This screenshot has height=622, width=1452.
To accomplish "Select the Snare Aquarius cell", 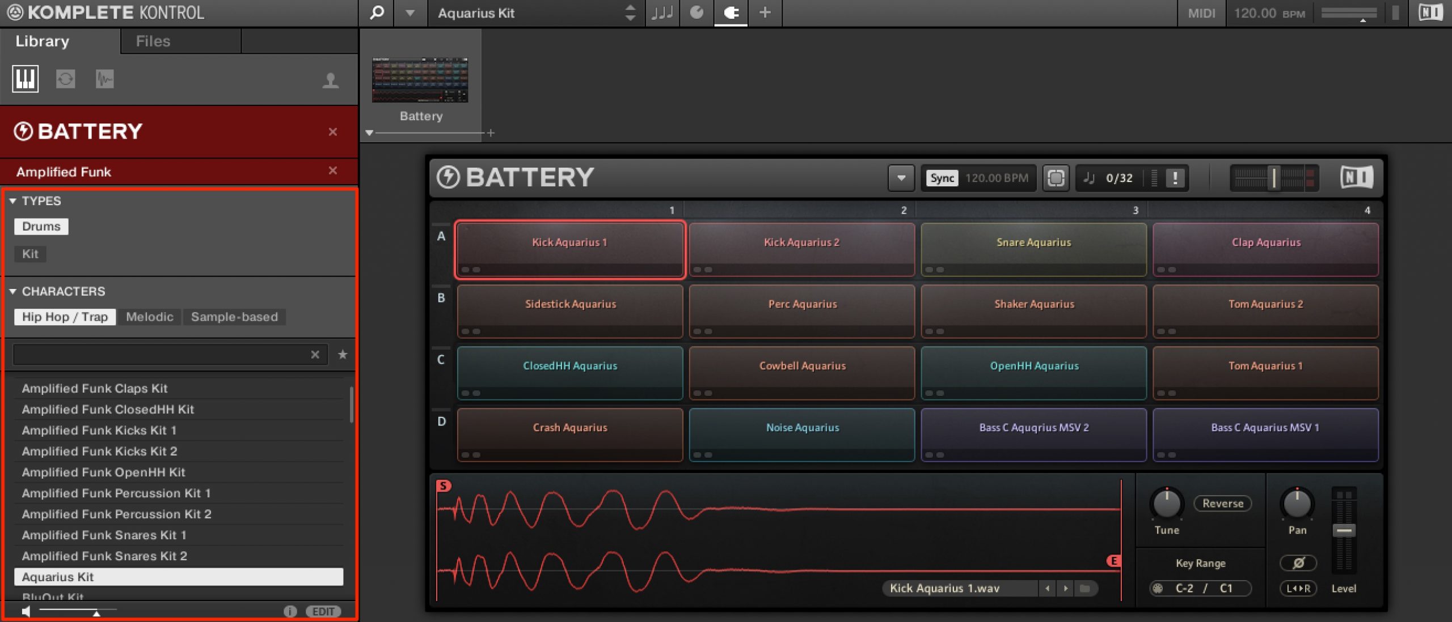I will [1033, 249].
